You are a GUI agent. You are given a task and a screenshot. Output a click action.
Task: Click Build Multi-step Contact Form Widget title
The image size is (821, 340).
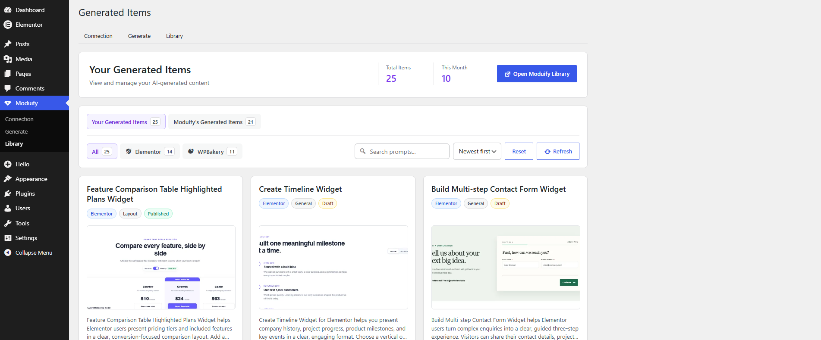point(498,189)
